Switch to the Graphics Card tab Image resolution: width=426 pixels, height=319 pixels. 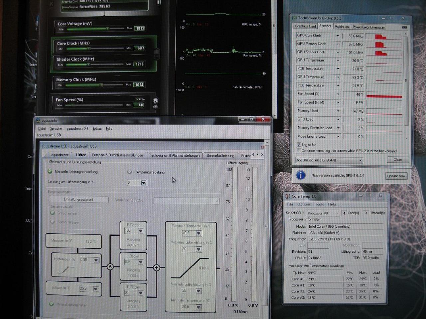click(305, 26)
